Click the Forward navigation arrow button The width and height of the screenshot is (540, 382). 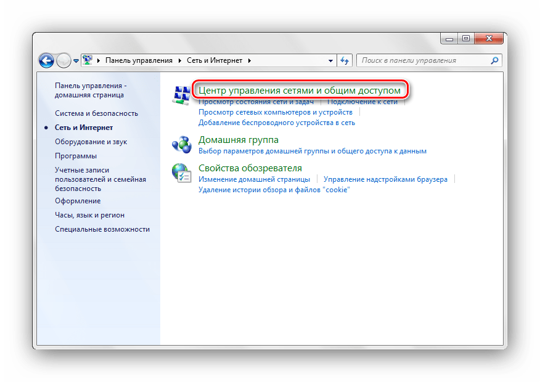63,60
